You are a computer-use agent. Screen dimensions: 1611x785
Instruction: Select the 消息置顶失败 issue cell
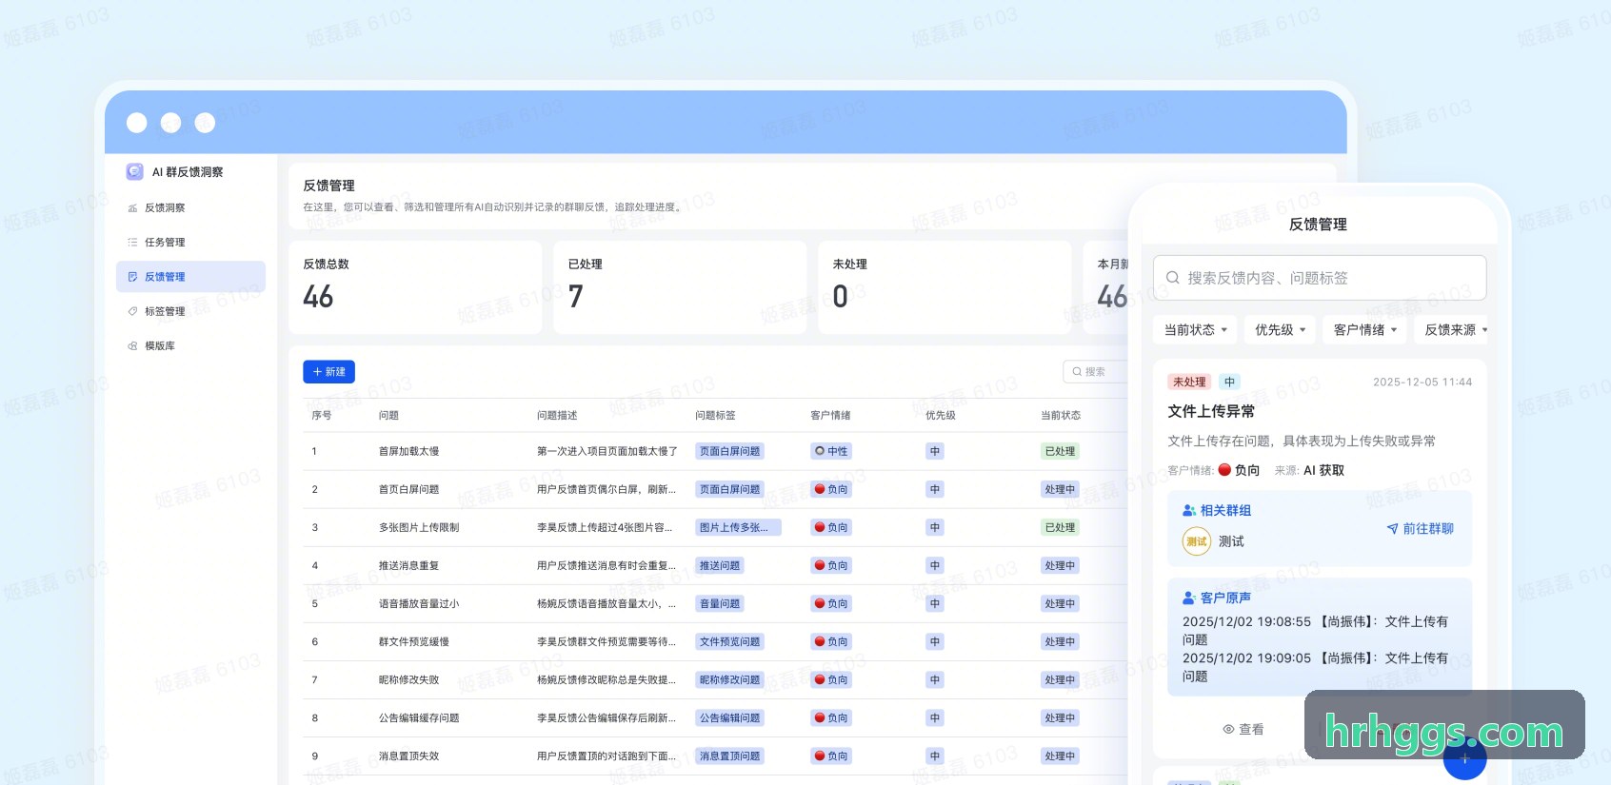click(x=408, y=756)
